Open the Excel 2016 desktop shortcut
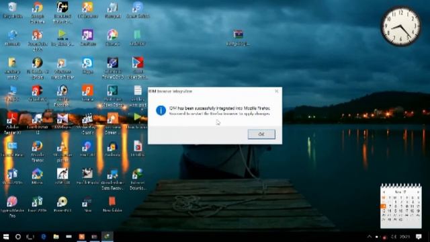This screenshot has width=430, height=242. pyautogui.click(x=38, y=204)
